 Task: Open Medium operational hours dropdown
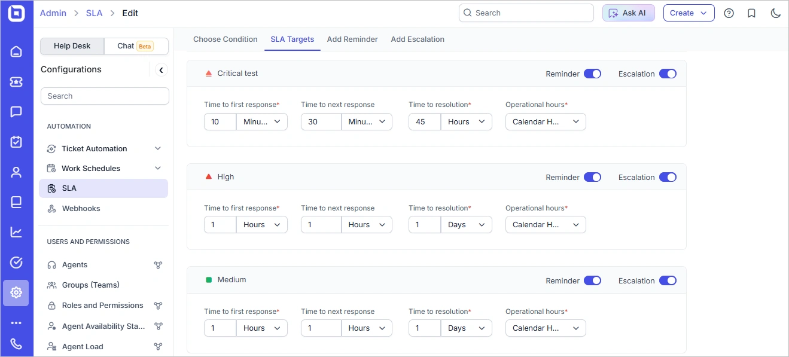point(546,328)
